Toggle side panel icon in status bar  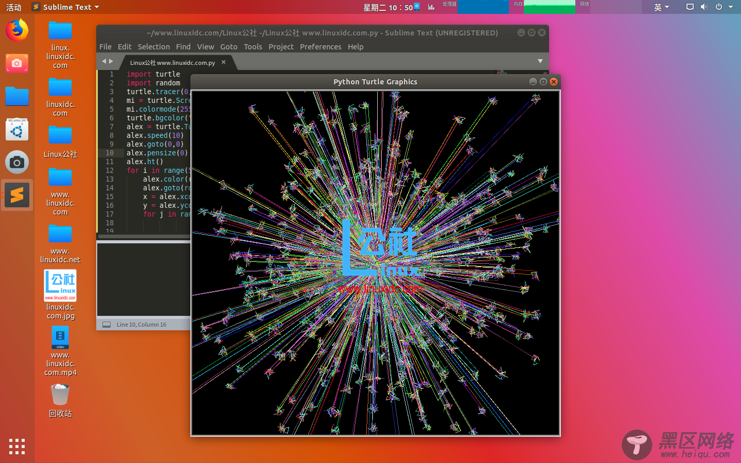pyautogui.click(x=107, y=325)
